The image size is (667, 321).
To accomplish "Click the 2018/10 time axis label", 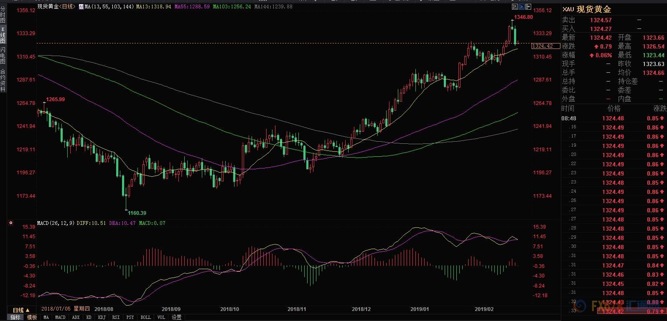I will coord(229,309).
